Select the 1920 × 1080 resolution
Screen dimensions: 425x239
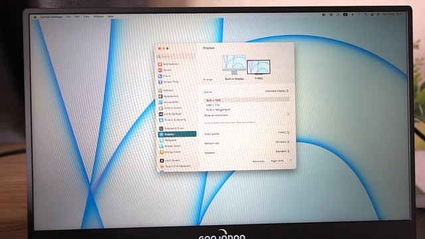(246, 100)
